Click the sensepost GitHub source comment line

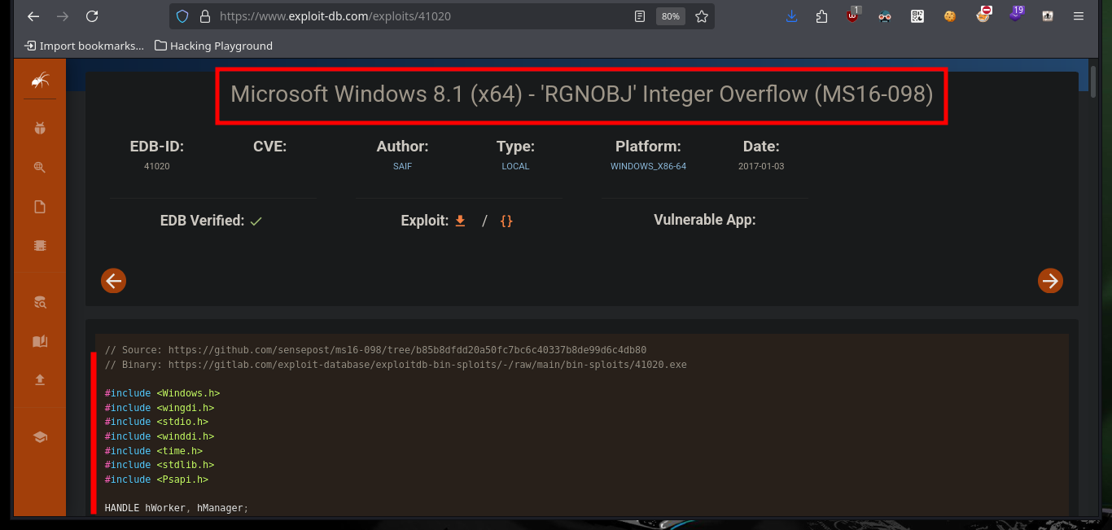(375, 350)
